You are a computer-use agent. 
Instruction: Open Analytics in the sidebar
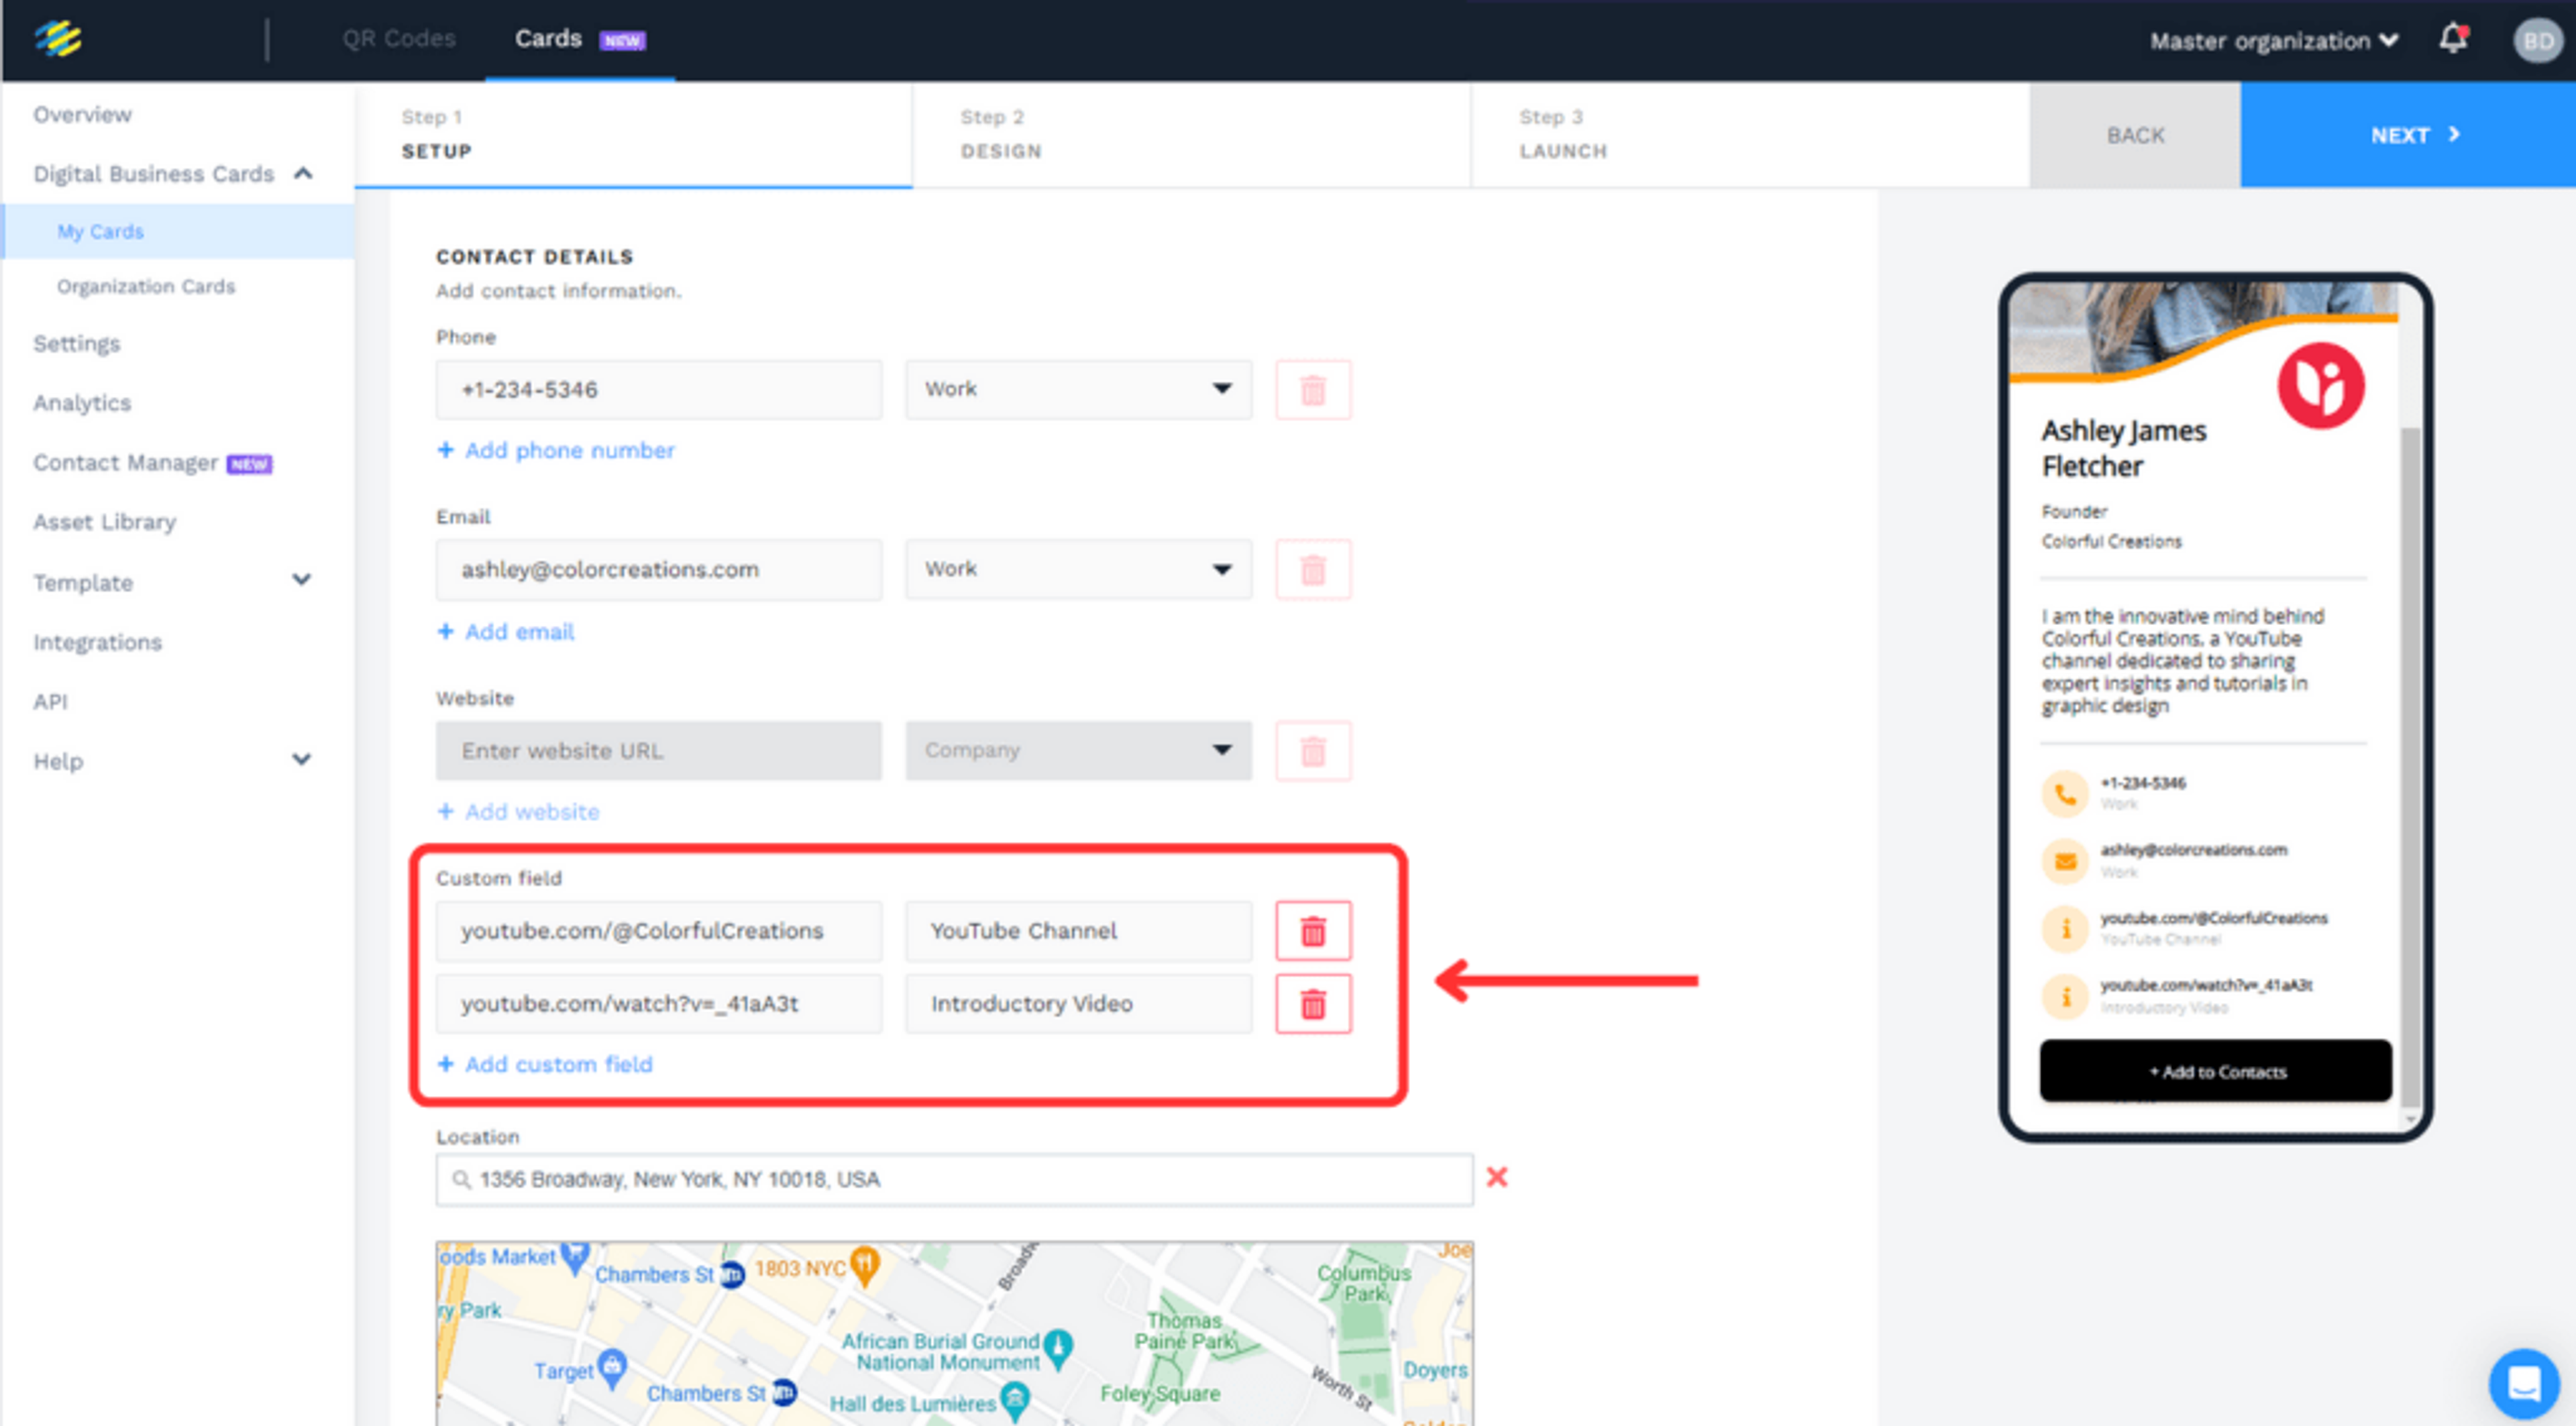tap(82, 403)
